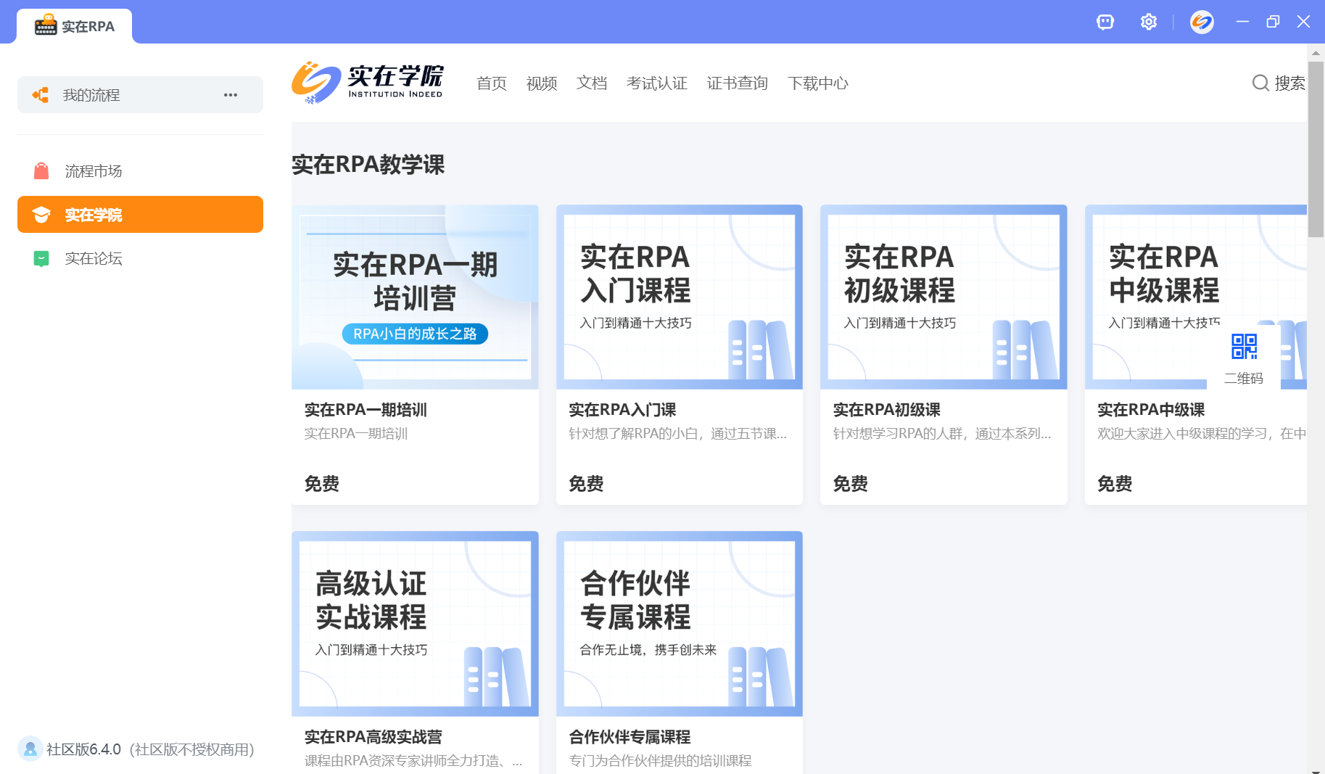The width and height of the screenshot is (1325, 774).
Task: Open 实在RPA中级课程 course thumbnail
Action: click(x=1196, y=297)
